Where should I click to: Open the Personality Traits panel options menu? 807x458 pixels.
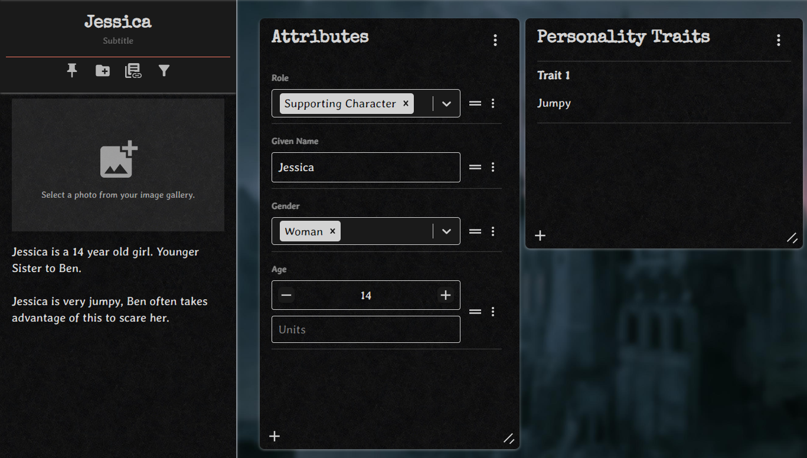pos(778,40)
